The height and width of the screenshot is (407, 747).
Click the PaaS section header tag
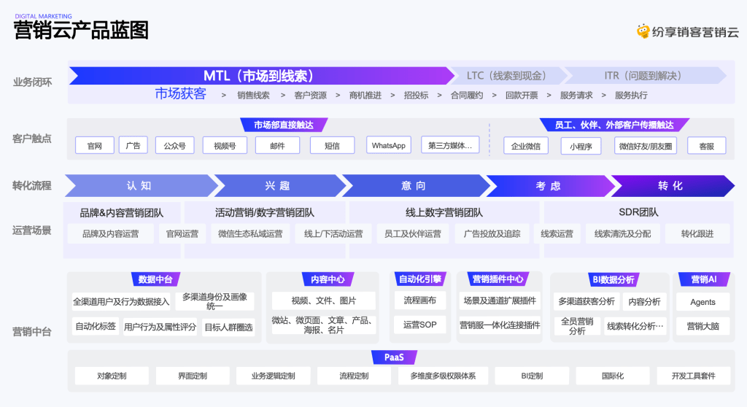click(394, 357)
